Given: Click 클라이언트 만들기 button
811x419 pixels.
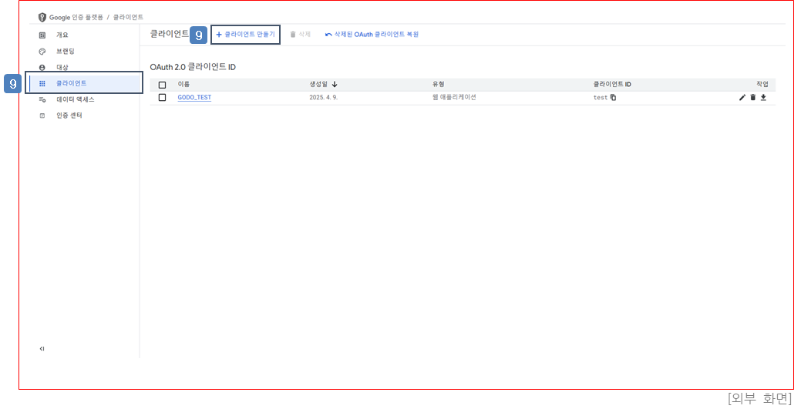Looking at the screenshot, I should tap(245, 34).
